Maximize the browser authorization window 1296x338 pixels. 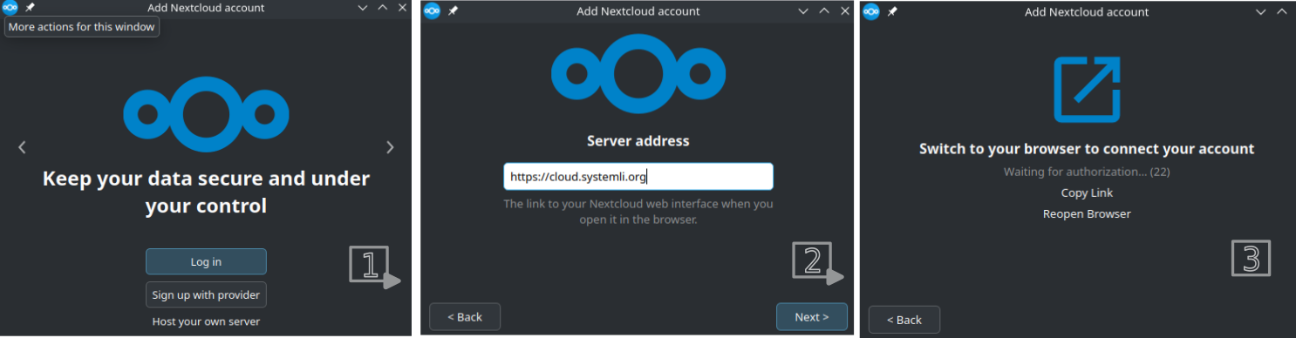point(1281,12)
